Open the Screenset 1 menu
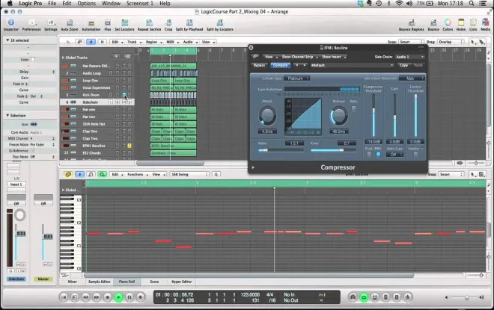The width and height of the screenshot is (494, 310). click(139, 4)
